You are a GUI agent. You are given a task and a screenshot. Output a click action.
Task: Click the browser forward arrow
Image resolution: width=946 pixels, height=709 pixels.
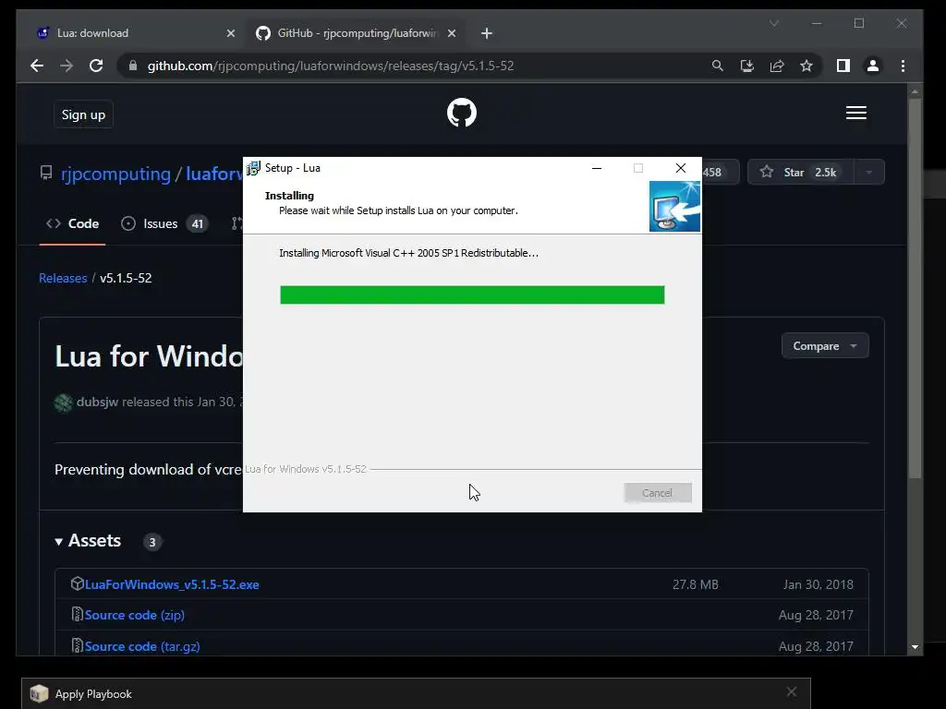(67, 66)
